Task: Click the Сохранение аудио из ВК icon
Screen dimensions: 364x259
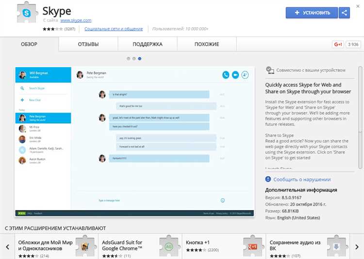Action: 336,246
